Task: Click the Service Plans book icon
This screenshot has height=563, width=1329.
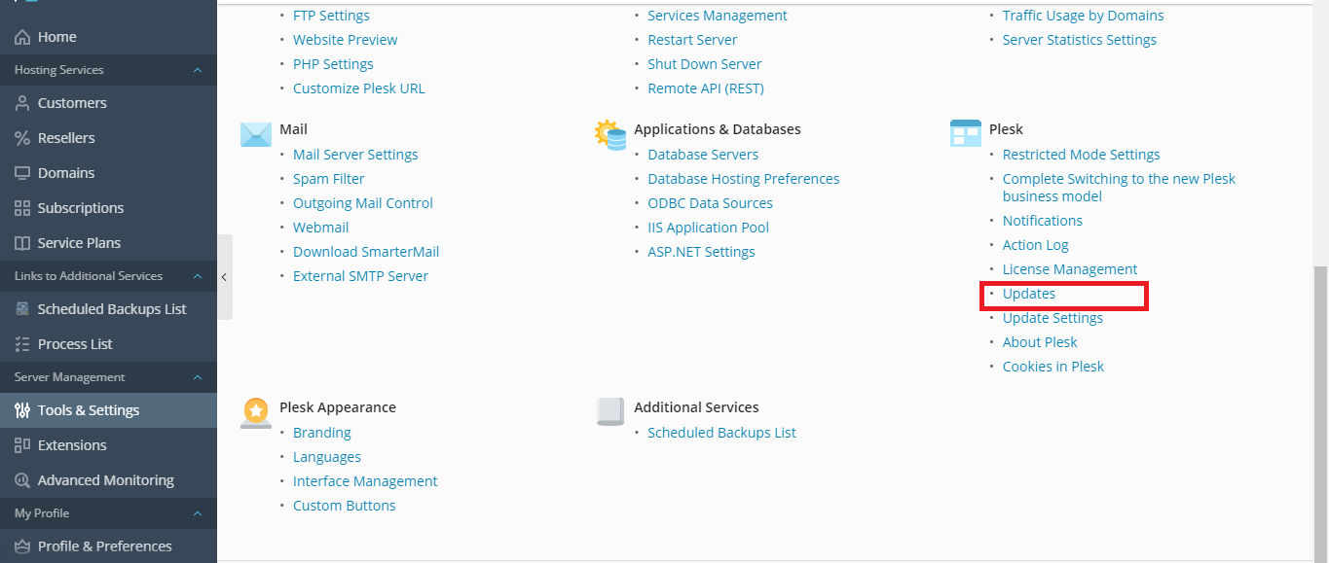Action: click(x=22, y=243)
